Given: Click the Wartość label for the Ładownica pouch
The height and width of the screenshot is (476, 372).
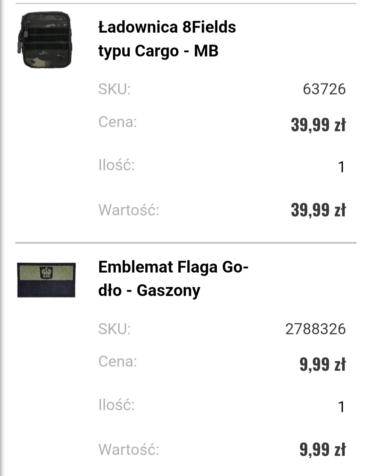Looking at the screenshot, I should (129, 210).
